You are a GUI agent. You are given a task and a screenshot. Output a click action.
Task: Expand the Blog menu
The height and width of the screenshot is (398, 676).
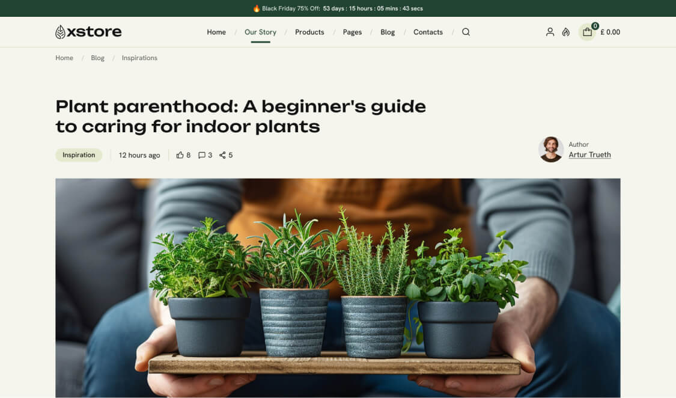click(x=388, y=32)
